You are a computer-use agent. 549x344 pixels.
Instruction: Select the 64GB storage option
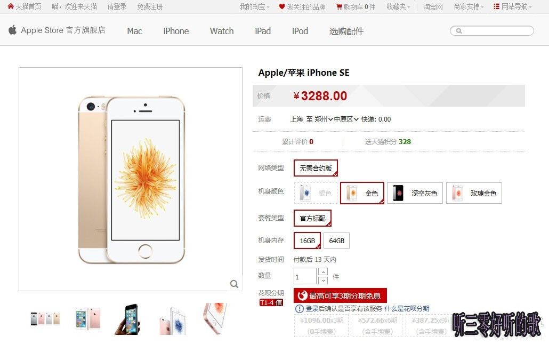tap(336, 241)
